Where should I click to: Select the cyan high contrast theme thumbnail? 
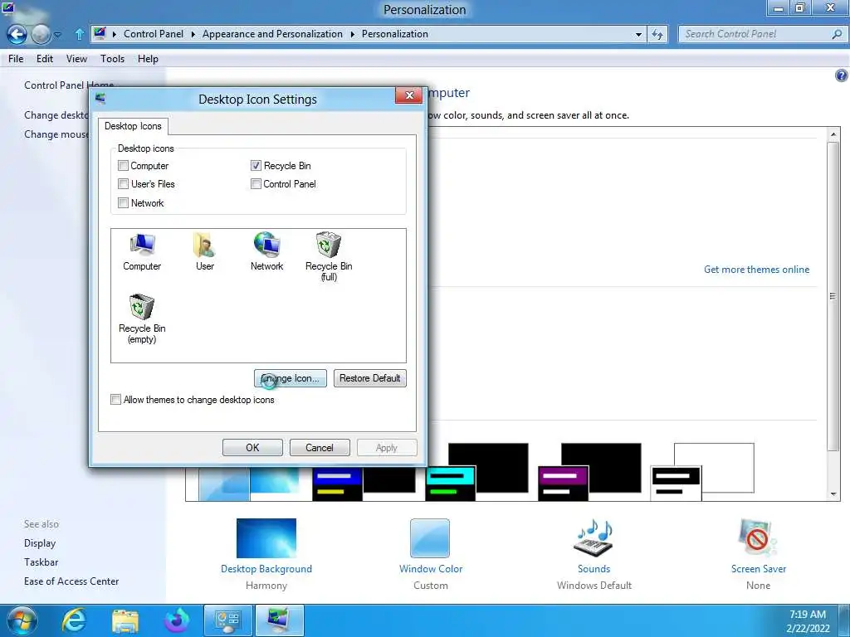pyautogui.click(x=477, y=471)
